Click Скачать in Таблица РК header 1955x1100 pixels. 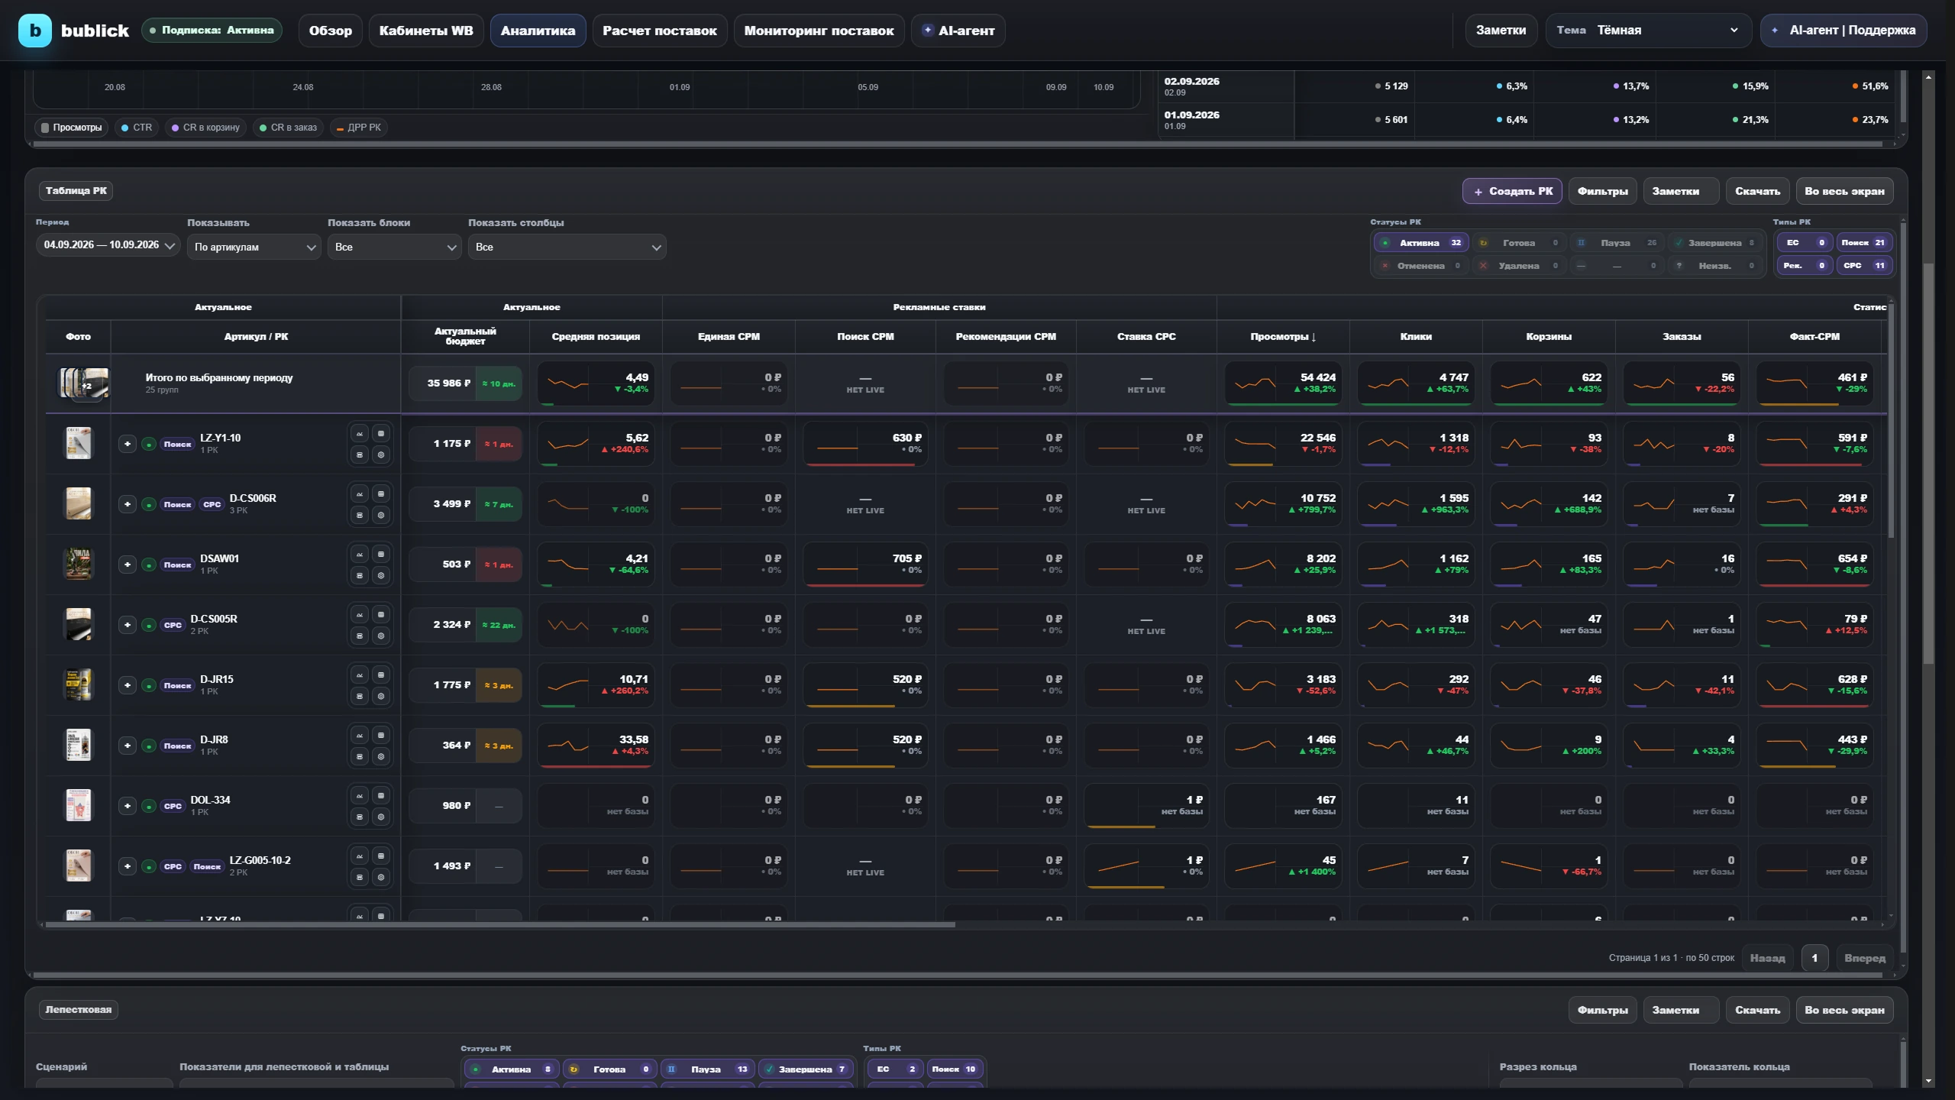click(1757, 192)
